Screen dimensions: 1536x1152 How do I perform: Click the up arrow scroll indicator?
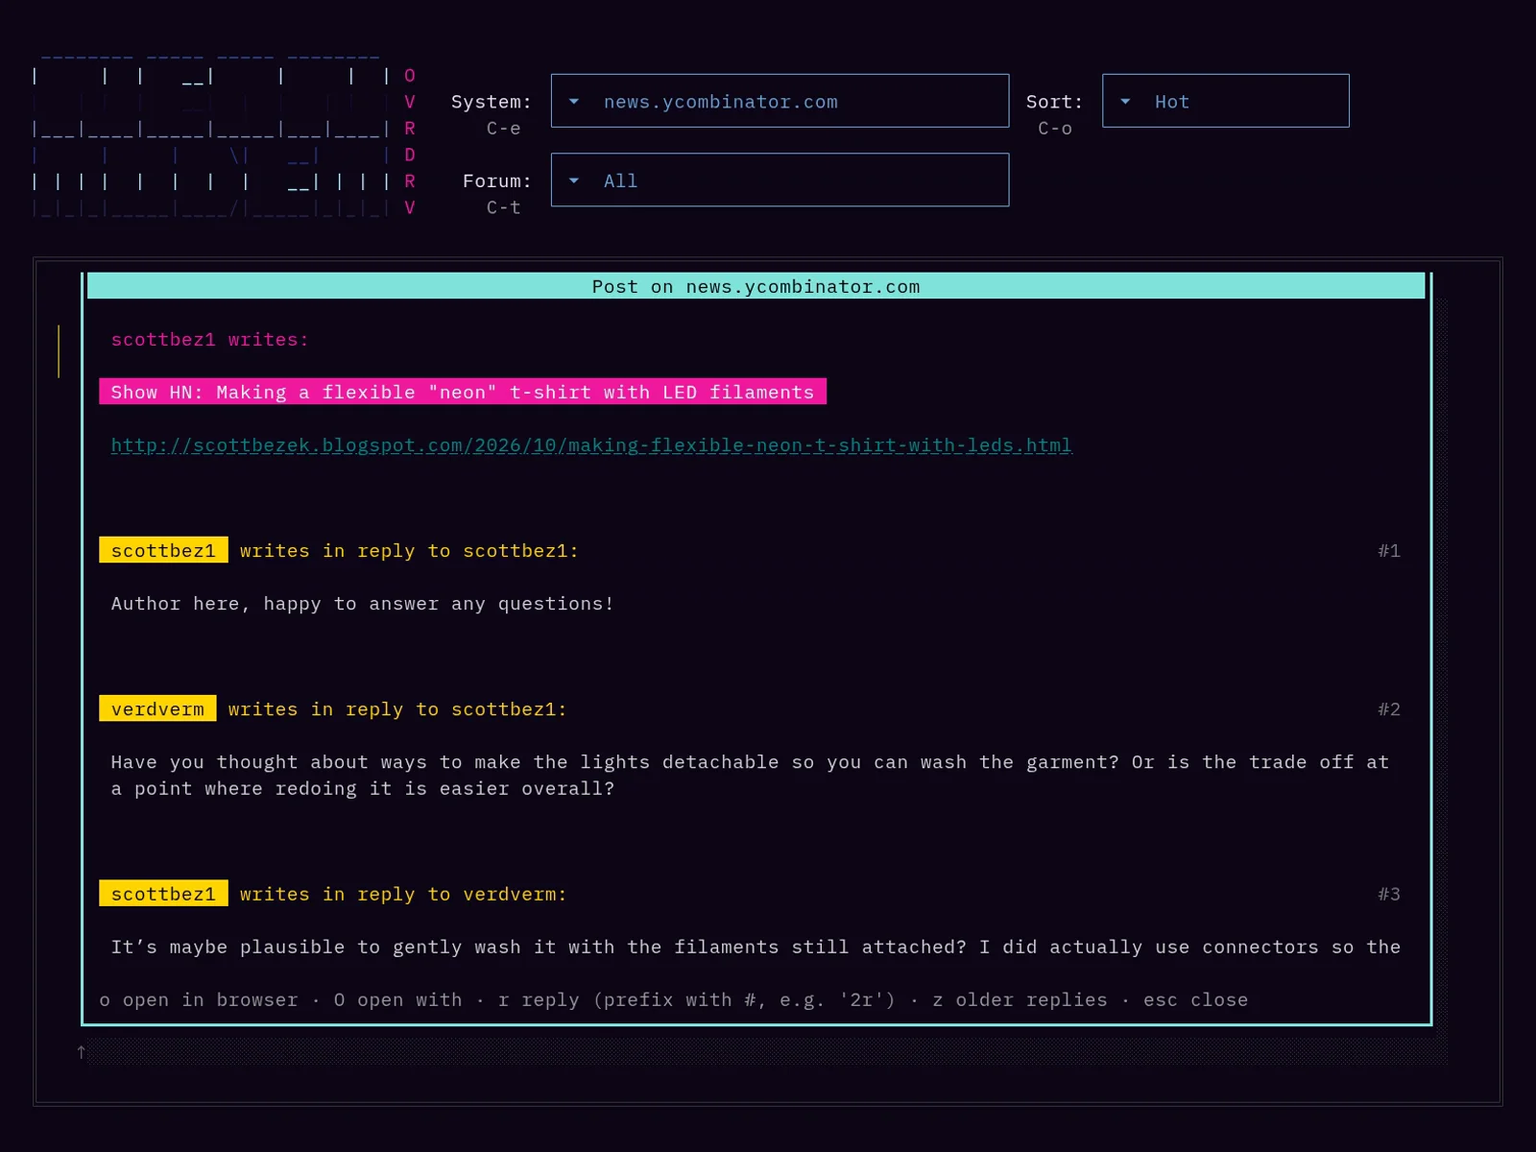click(82, 1052)
